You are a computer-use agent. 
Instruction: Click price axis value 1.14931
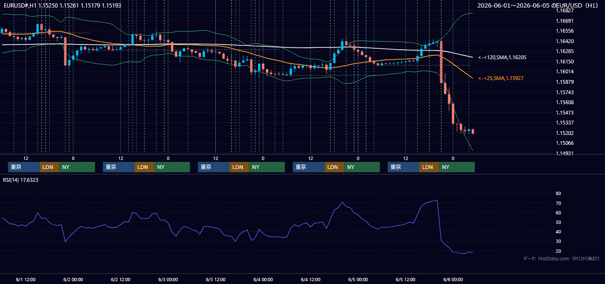(x=564, y=153)
